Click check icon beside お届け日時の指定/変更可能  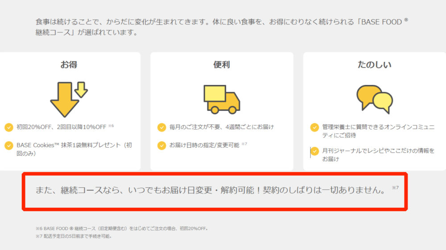161,145
